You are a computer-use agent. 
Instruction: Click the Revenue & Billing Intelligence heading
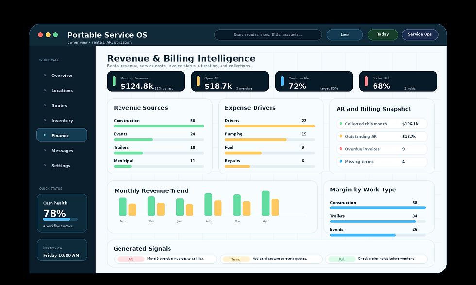click(181, 58)
